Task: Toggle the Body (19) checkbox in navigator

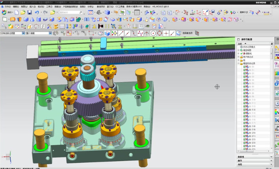Action: tap(245, 130)
